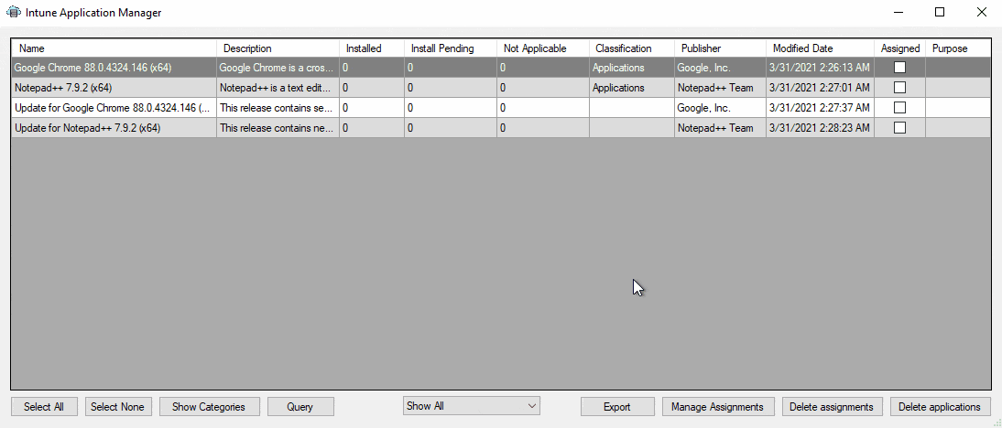Click modified date 3/31/2021 2:28:23 AM
The image size is (1002, 428).
[x=819, y=128]
